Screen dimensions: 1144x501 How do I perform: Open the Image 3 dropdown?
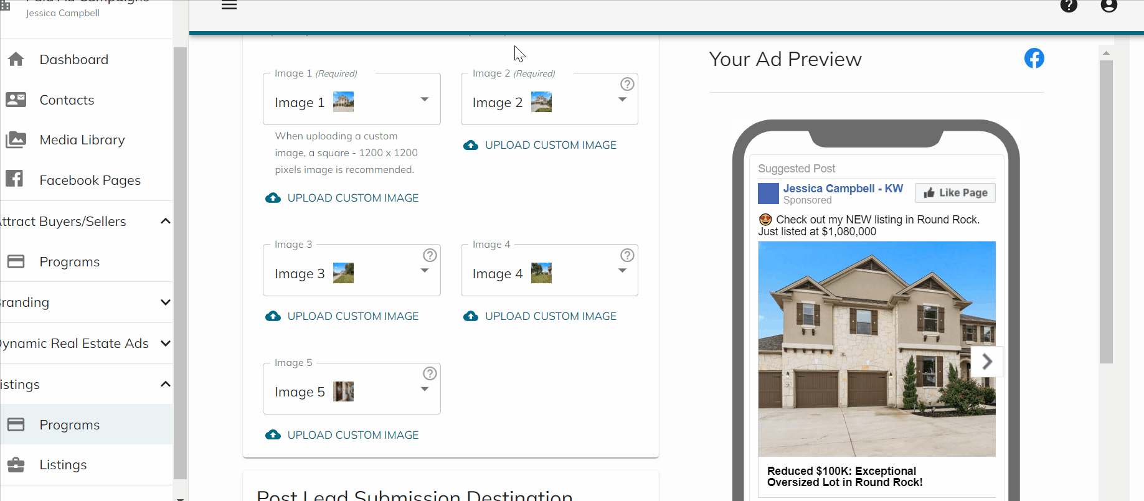tap(352, 271)
